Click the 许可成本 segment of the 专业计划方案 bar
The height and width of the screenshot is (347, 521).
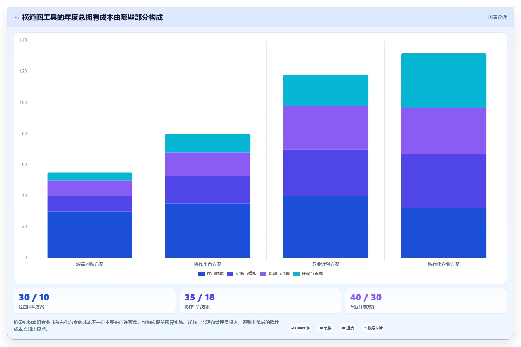326,227
